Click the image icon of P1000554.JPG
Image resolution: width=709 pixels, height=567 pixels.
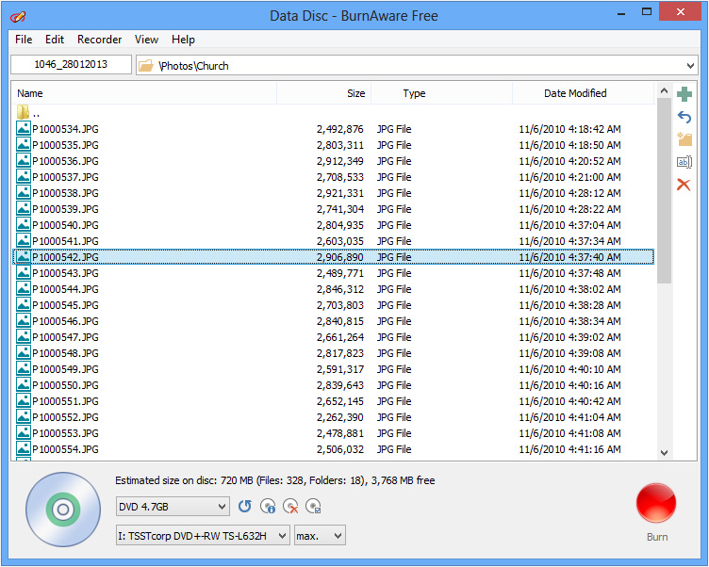pyautogui.click(x=23, y=448)
